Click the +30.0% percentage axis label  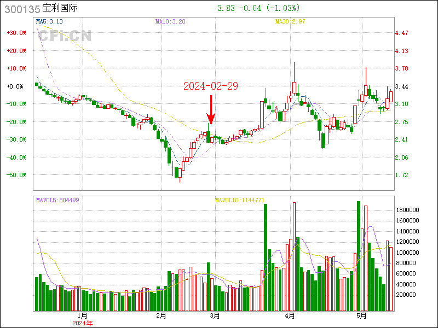pyautogui.click(x=16, y=33)
